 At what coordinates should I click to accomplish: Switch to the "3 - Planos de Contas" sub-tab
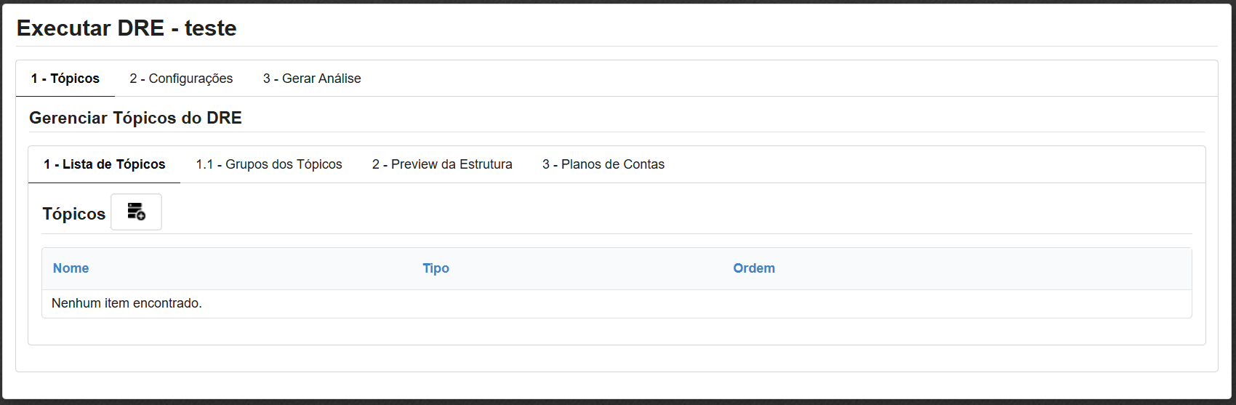[x=603, y=164]
